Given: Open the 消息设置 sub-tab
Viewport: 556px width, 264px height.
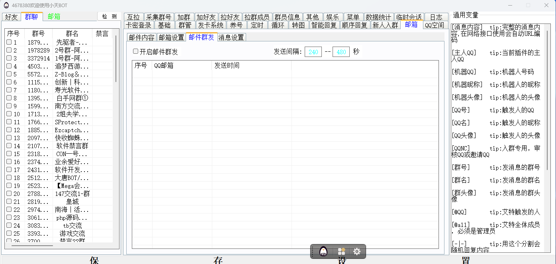Looking at the screenshot, I should [231, 37].
